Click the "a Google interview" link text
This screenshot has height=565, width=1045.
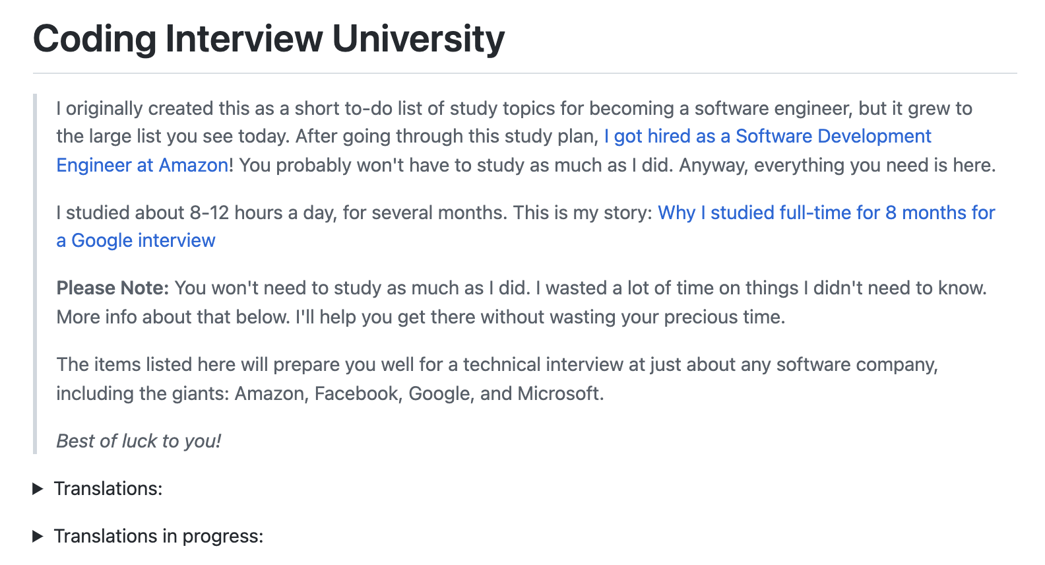136,241
